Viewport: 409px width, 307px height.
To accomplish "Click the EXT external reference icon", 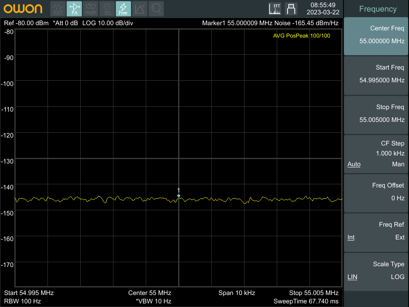I will 58,8.
